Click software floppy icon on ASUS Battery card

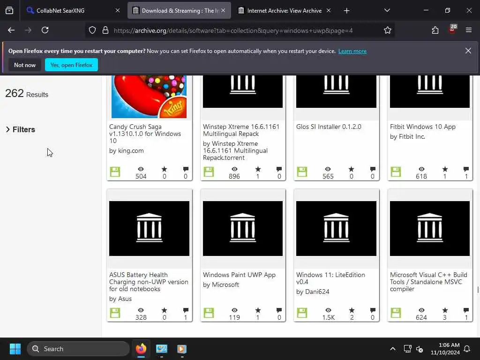(x=115, y=313)
